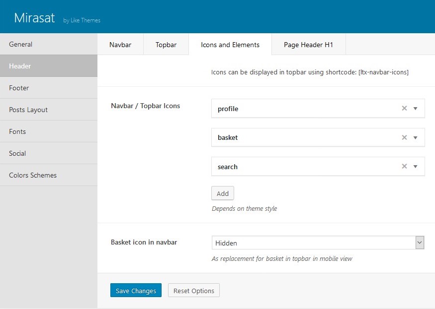Save Changes to theme options
The width and height of the screenshot is (435, 309).
[136, 291]
